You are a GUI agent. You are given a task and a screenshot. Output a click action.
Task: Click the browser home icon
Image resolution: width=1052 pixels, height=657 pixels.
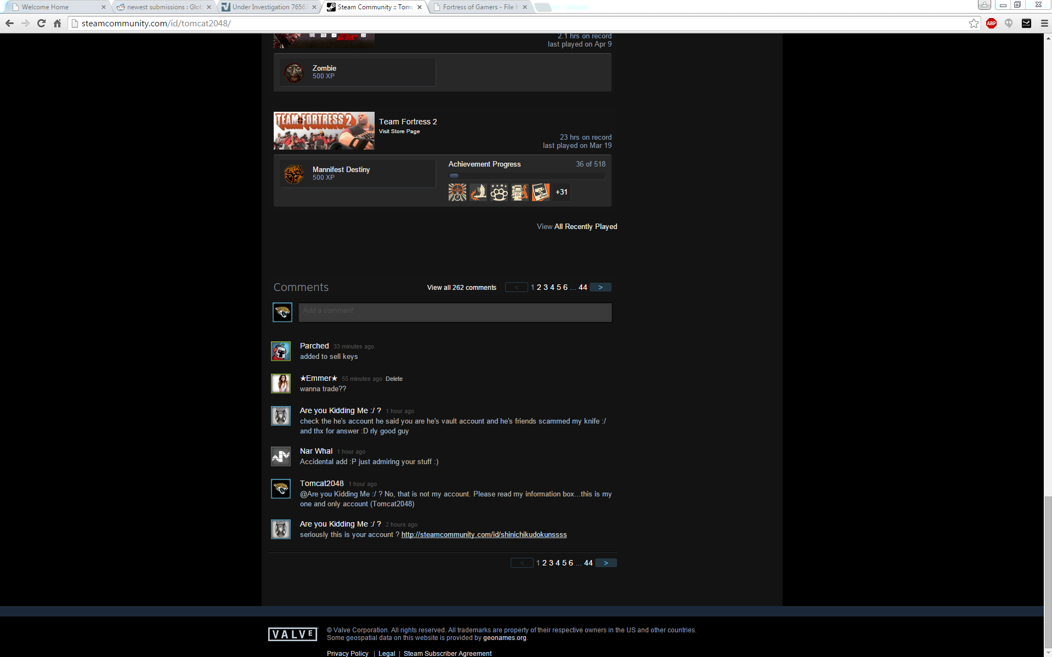pyautogui.click(x=57, y=23)
